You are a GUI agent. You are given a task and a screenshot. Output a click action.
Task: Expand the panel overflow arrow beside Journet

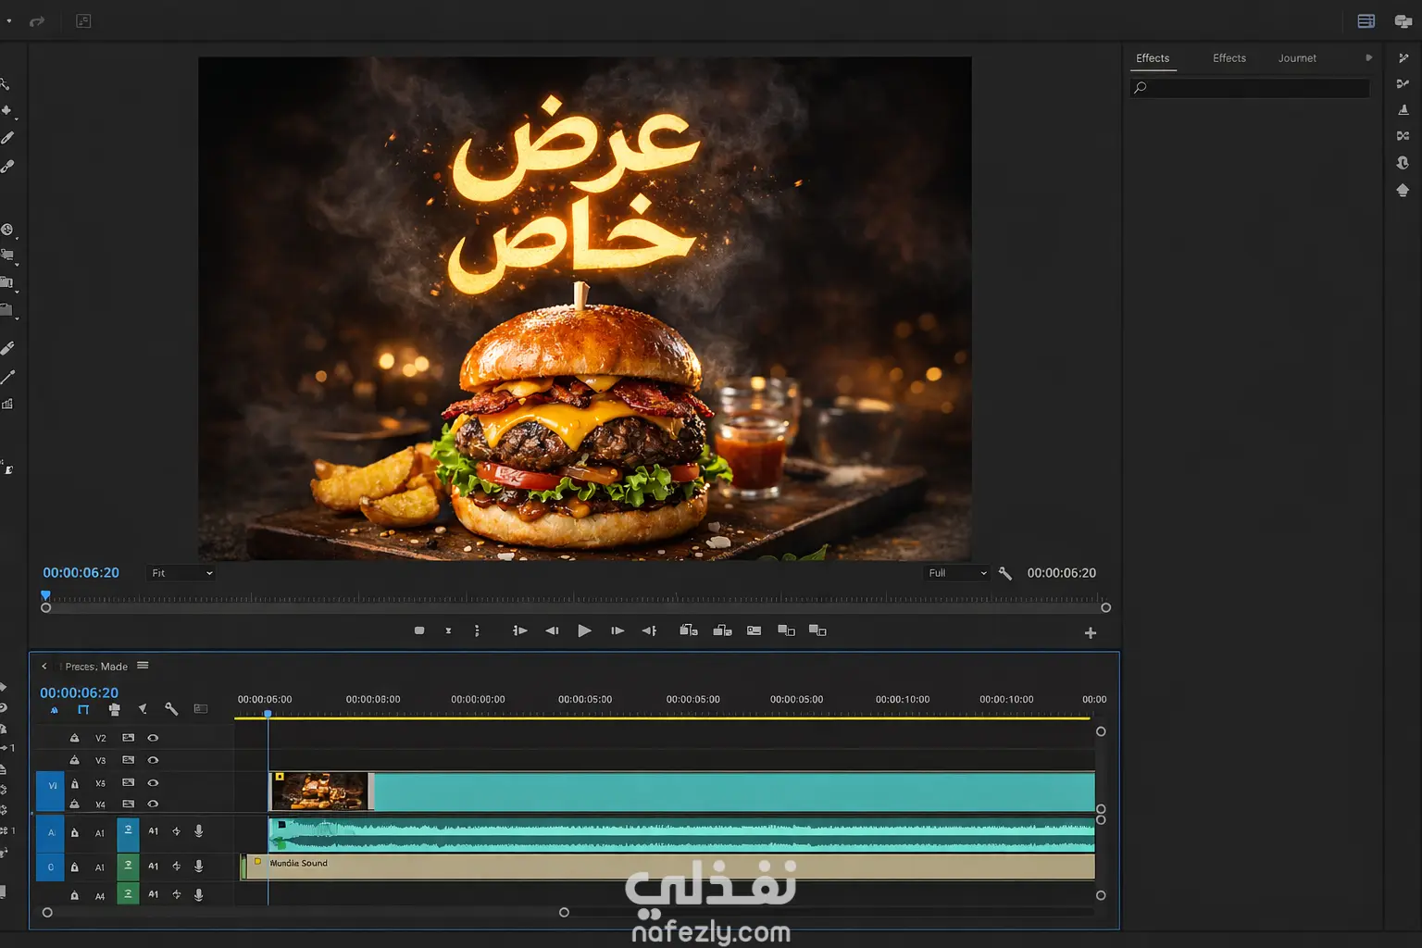[x=1369, y=57]
